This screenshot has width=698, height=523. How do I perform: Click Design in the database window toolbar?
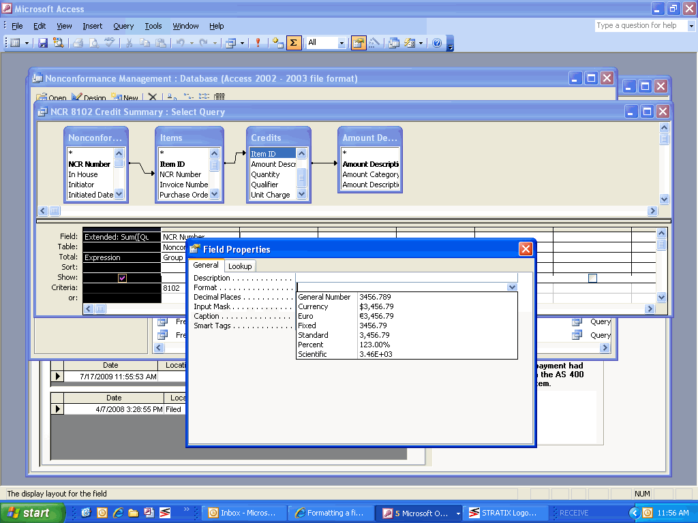click(x=89, y=97)
